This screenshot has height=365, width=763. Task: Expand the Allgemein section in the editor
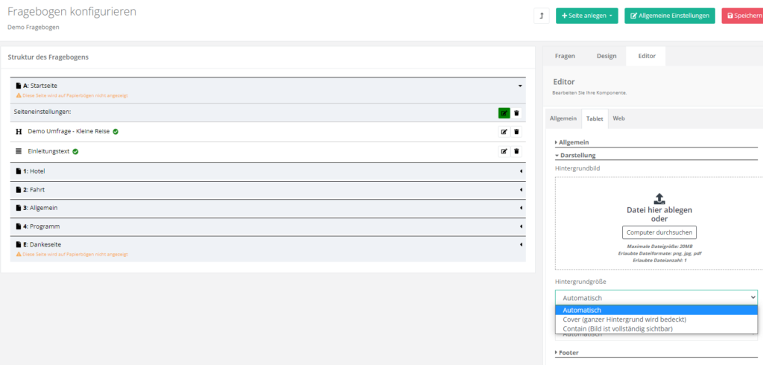tap(572, 142)
